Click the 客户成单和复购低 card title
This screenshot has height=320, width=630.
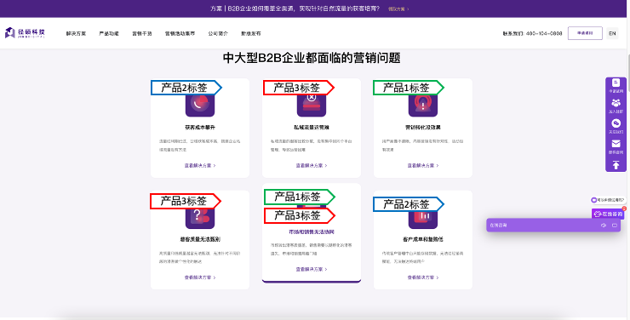tap(422, 239)
